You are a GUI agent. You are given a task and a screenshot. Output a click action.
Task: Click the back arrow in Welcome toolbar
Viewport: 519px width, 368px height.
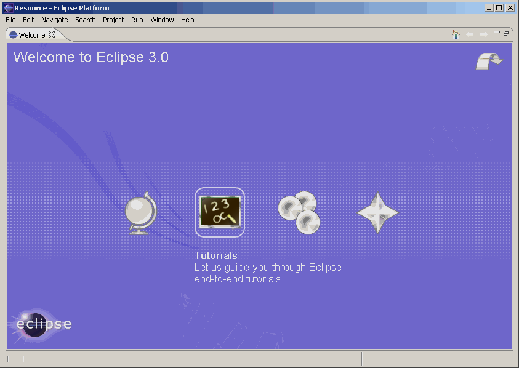click(x=470, y=34)
